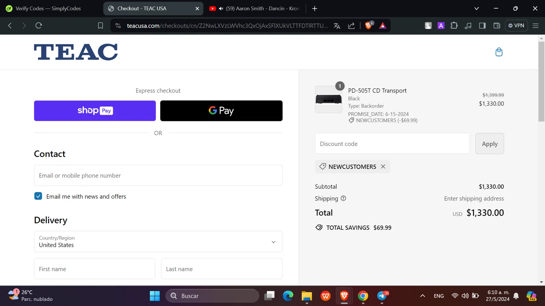Open the Brave Wallet icon
The width and height of the screenshot is (545, 306).
point(497,25)
